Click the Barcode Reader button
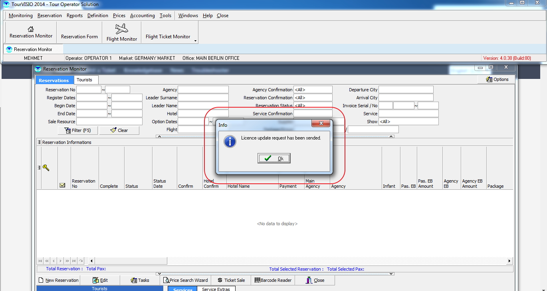Screen dimensions: 547x291 point(273,280)
